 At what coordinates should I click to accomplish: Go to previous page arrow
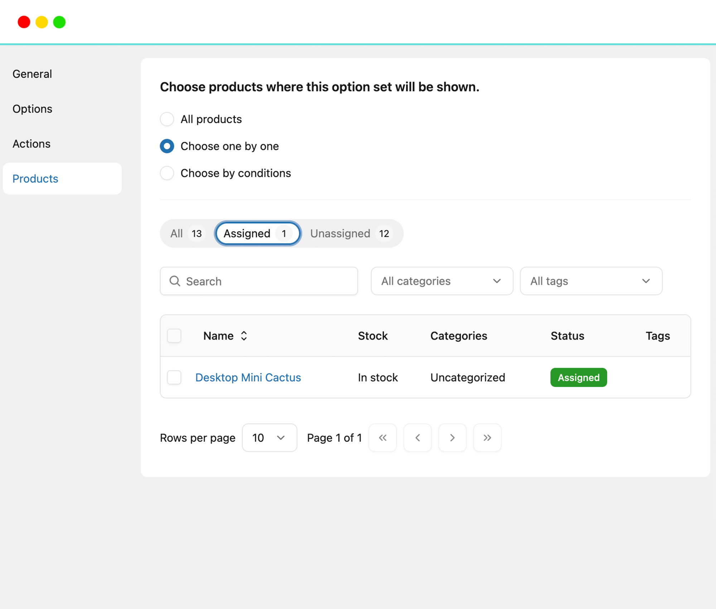[417, 438]
